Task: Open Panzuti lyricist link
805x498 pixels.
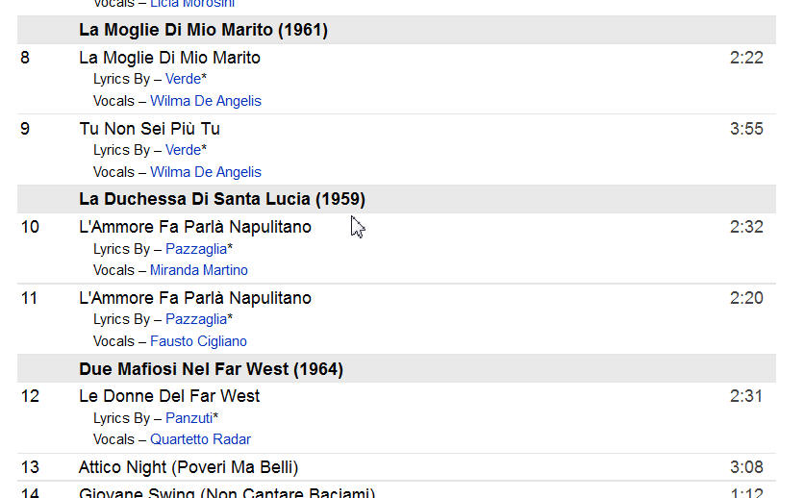Action: click(189, 418)
